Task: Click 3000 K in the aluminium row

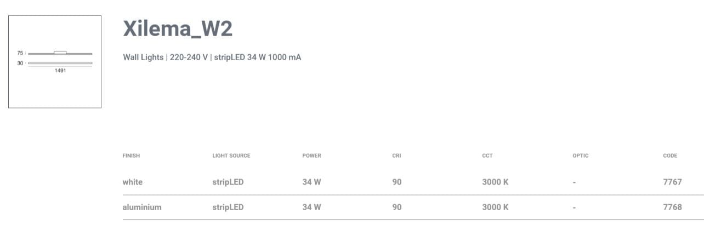Action: coord(495,207)
